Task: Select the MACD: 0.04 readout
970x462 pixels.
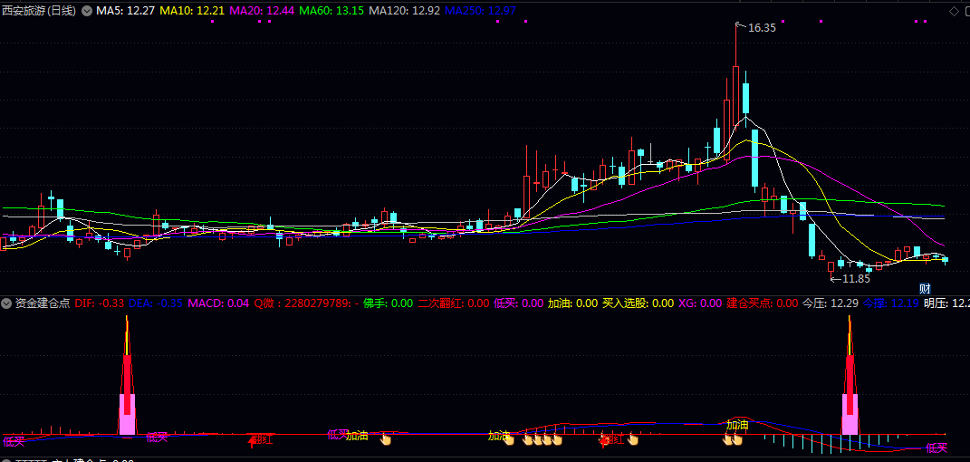Action: click(x=218, y=303)
